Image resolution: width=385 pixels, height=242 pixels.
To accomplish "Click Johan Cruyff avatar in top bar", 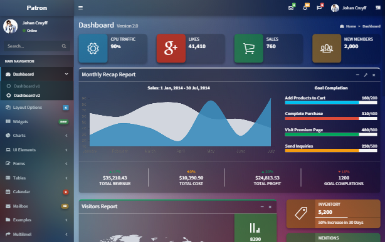I will tap(335, 8).
